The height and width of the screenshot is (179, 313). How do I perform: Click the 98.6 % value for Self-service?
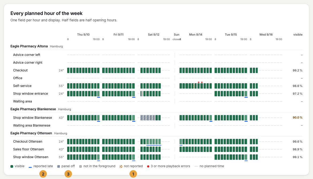pos(298,86)
